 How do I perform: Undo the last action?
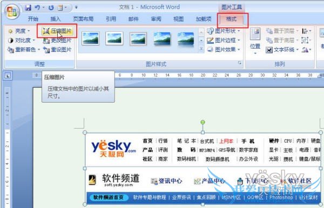coord(37,8)
